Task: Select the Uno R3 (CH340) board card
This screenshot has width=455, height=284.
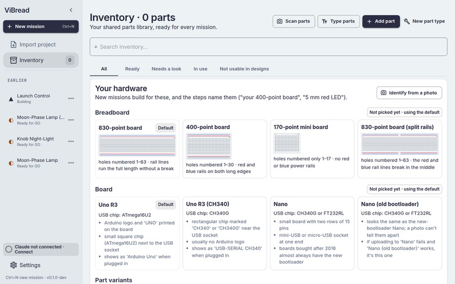Action: click(x=225, y=233)
